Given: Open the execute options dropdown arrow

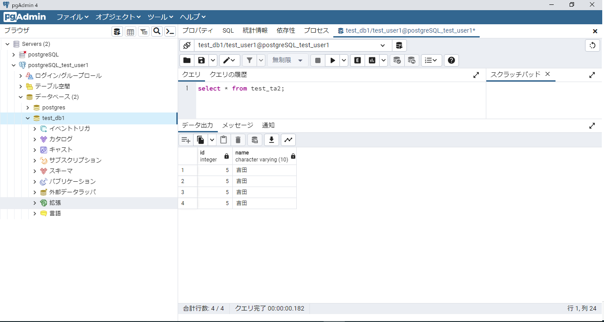Looking at the screenshot, I should tap(344, 60).
